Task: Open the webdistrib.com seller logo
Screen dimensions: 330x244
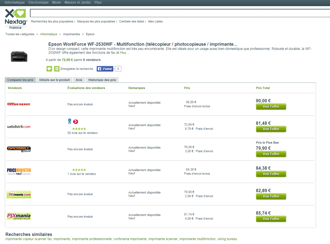Action: coord(19,126)
